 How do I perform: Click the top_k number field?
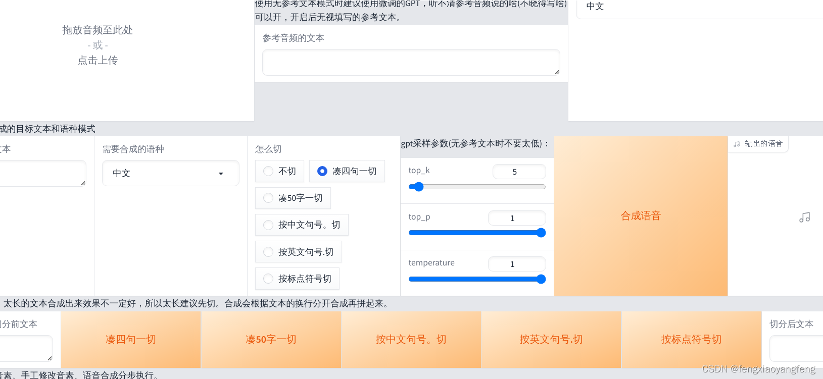point(519,172)
